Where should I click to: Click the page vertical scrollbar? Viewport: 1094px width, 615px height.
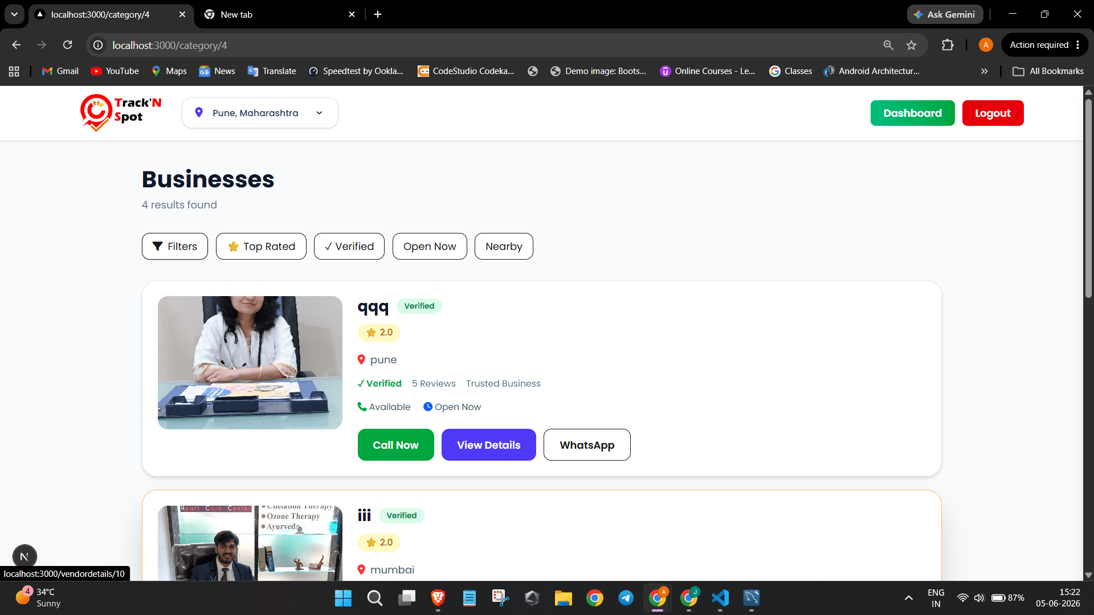pyautogui.click(x=1088, y=199)
